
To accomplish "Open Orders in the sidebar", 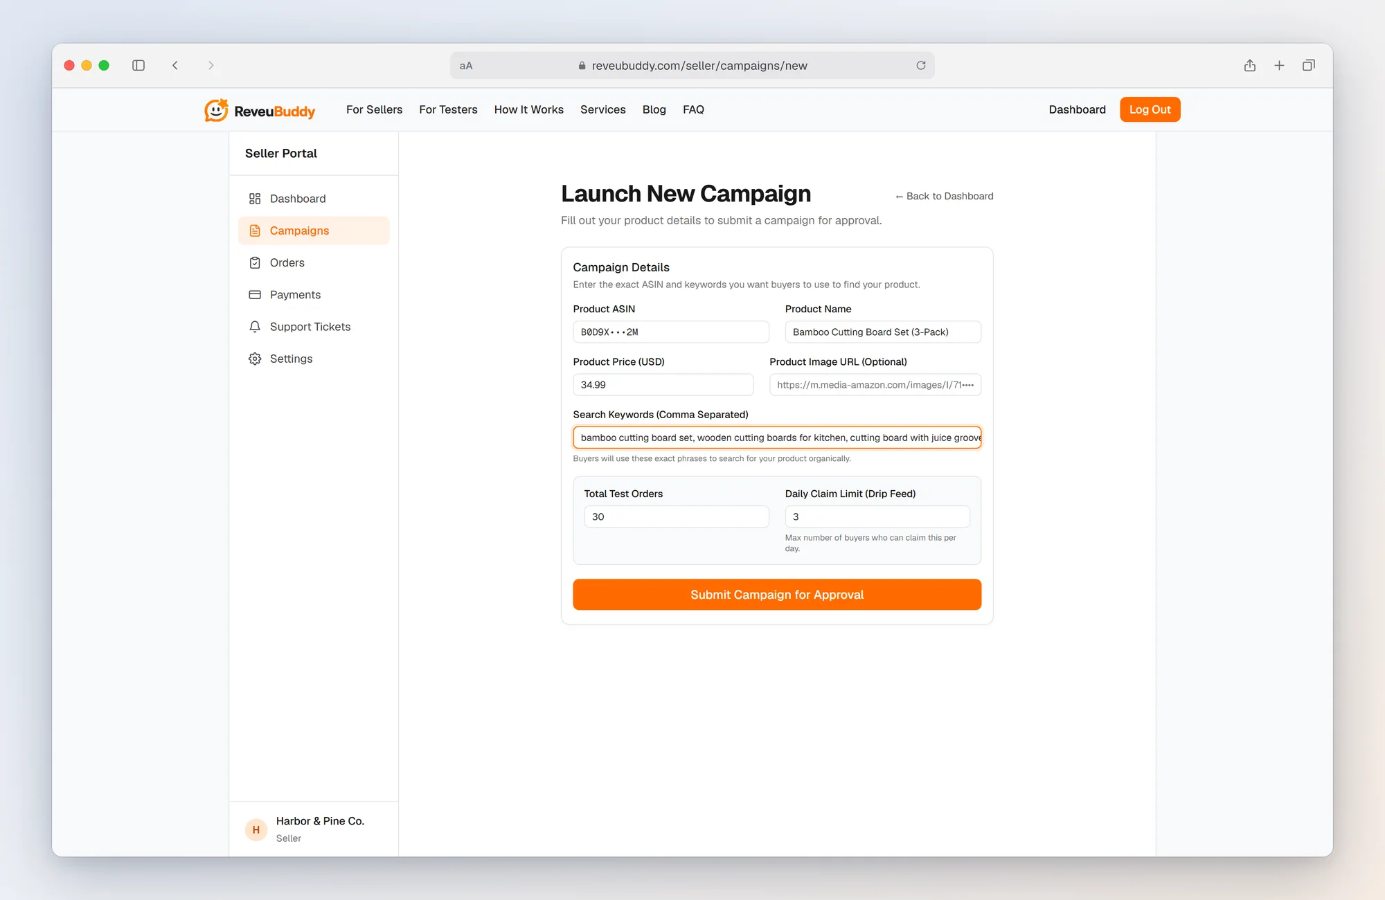I will 314,262.
